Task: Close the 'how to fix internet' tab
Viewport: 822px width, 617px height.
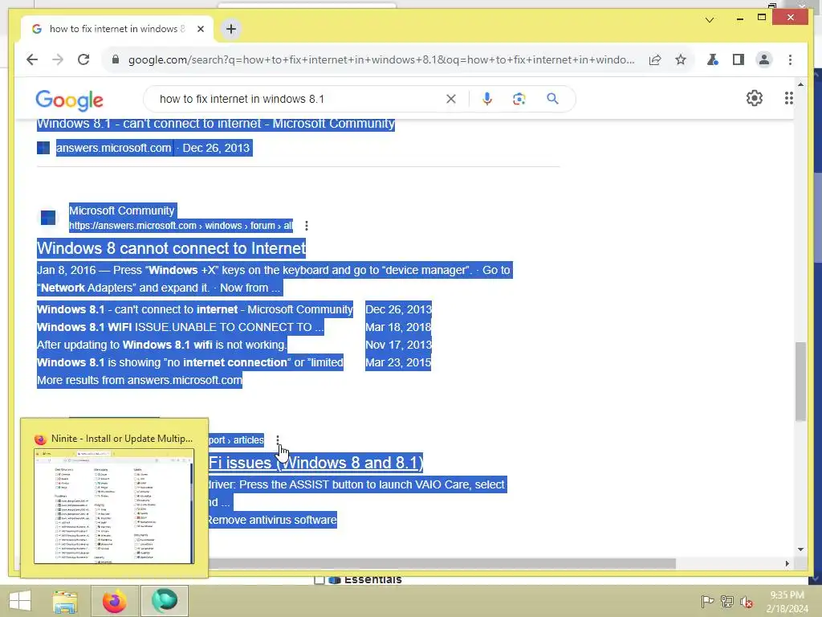Action: (200, 29)
